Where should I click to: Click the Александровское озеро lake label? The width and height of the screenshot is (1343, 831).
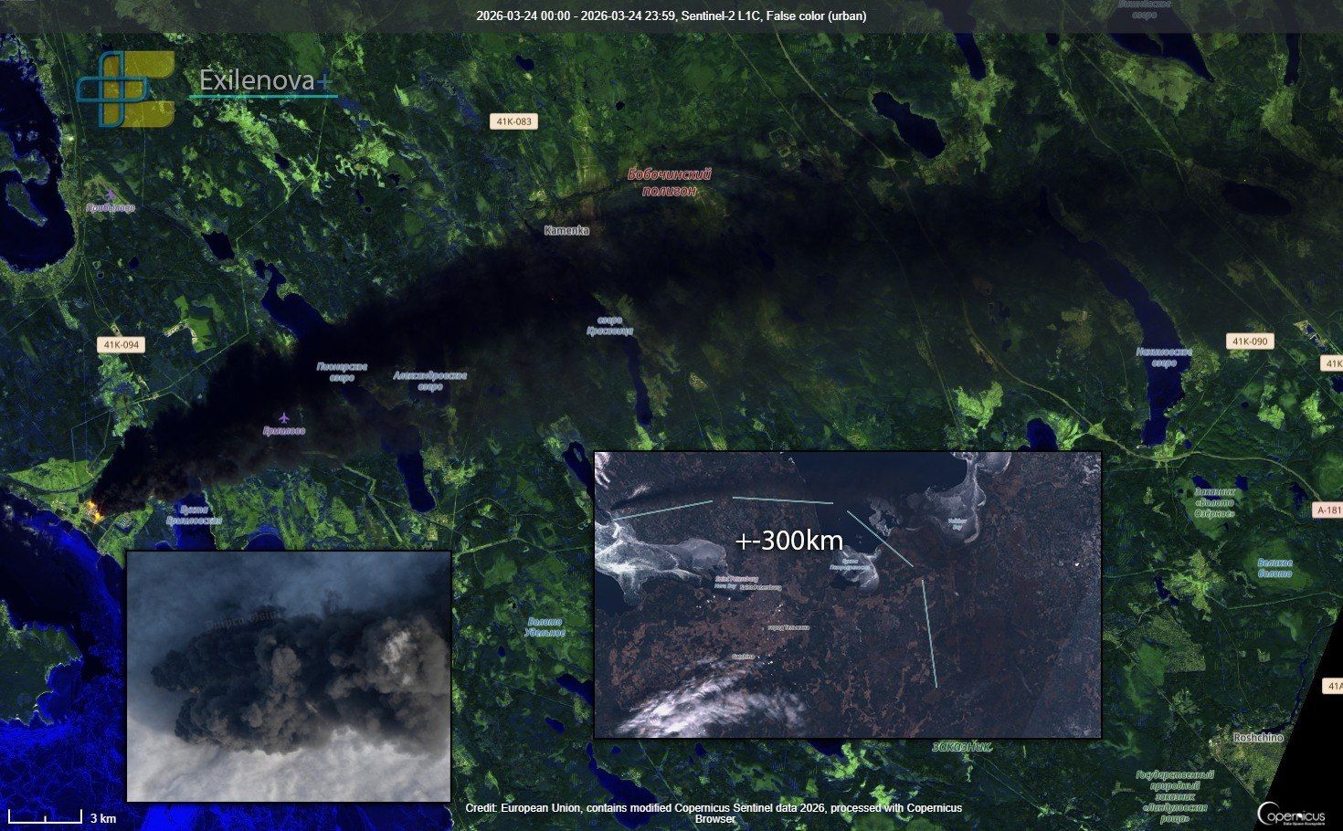click(429, 381)
